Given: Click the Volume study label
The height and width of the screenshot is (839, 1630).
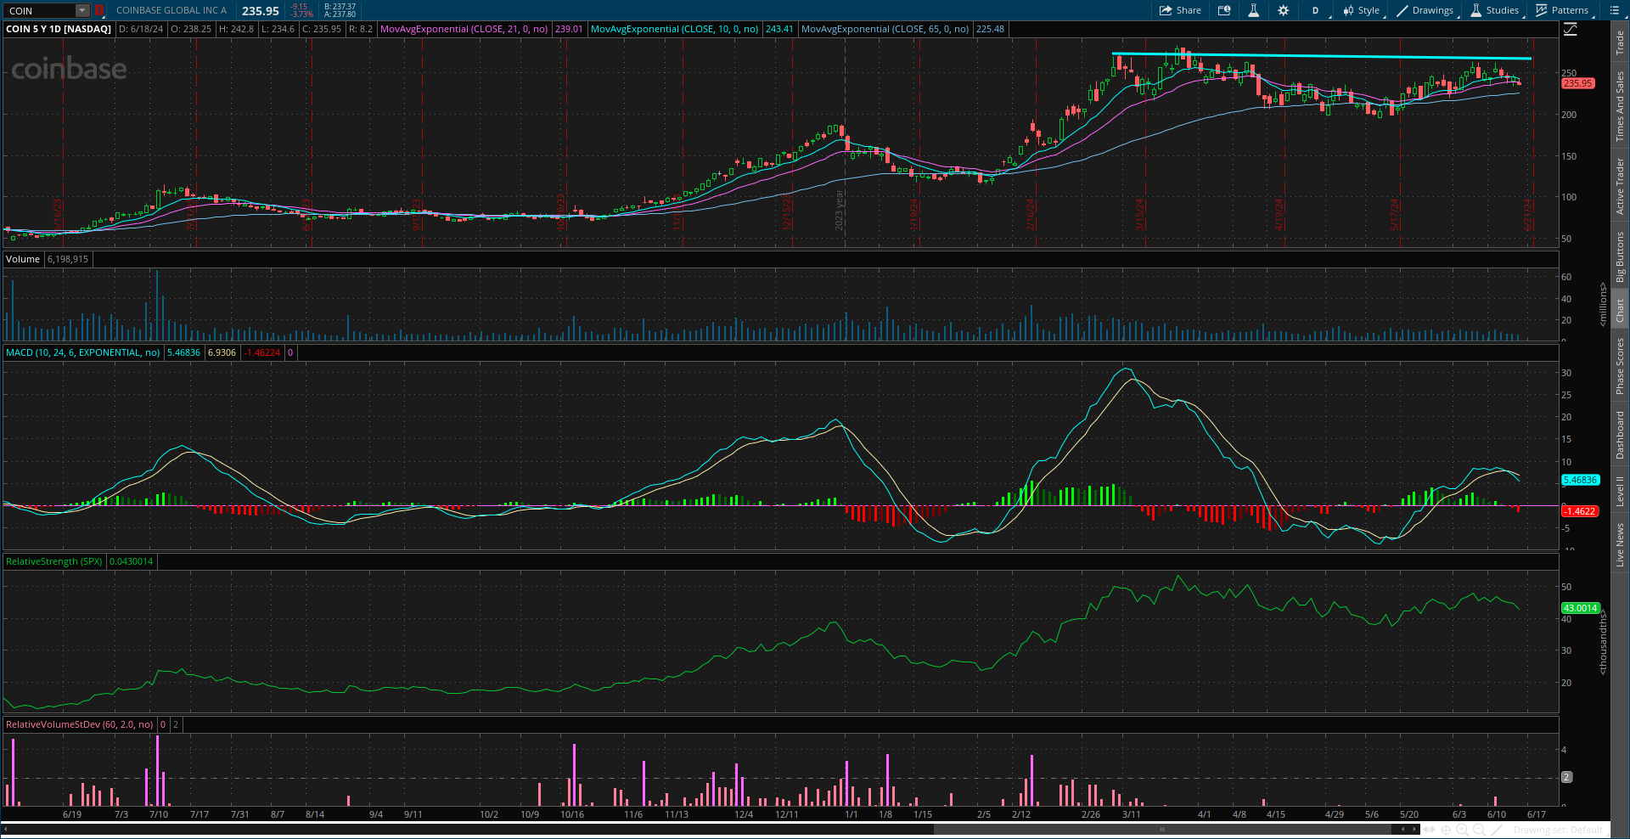Looking at the screenshot, I should (x=23, y=259).
